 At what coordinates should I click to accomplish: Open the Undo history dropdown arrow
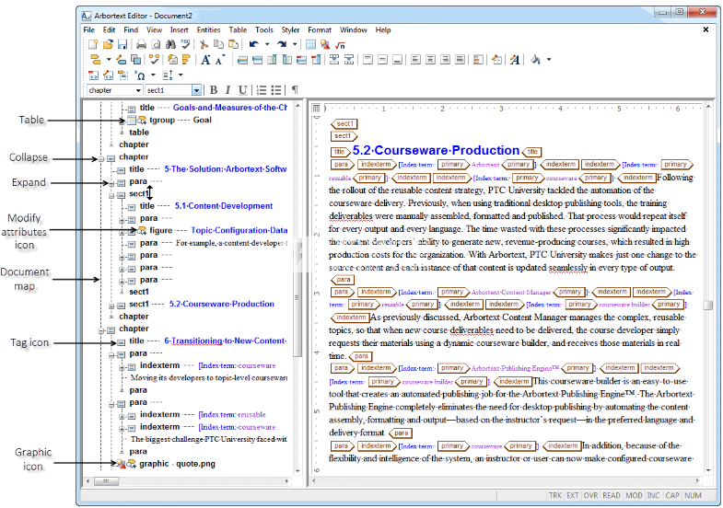(266, 44)
